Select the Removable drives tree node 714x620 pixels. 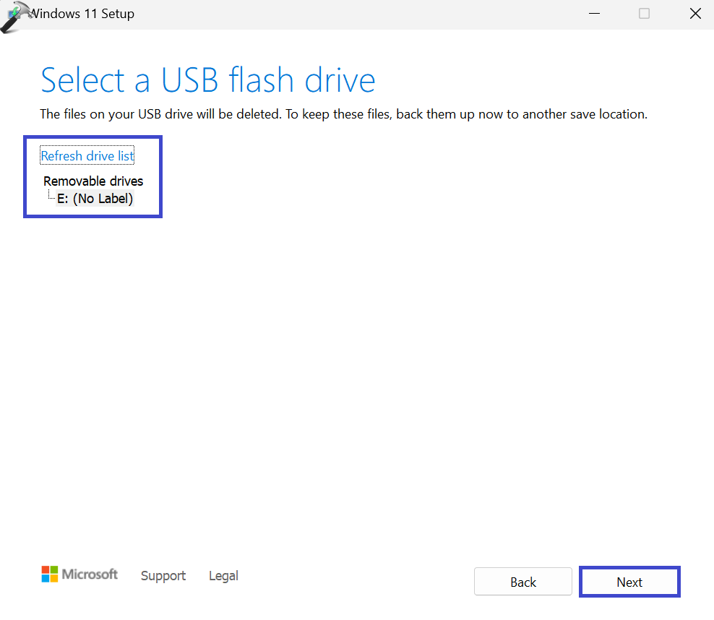point(93,181)
